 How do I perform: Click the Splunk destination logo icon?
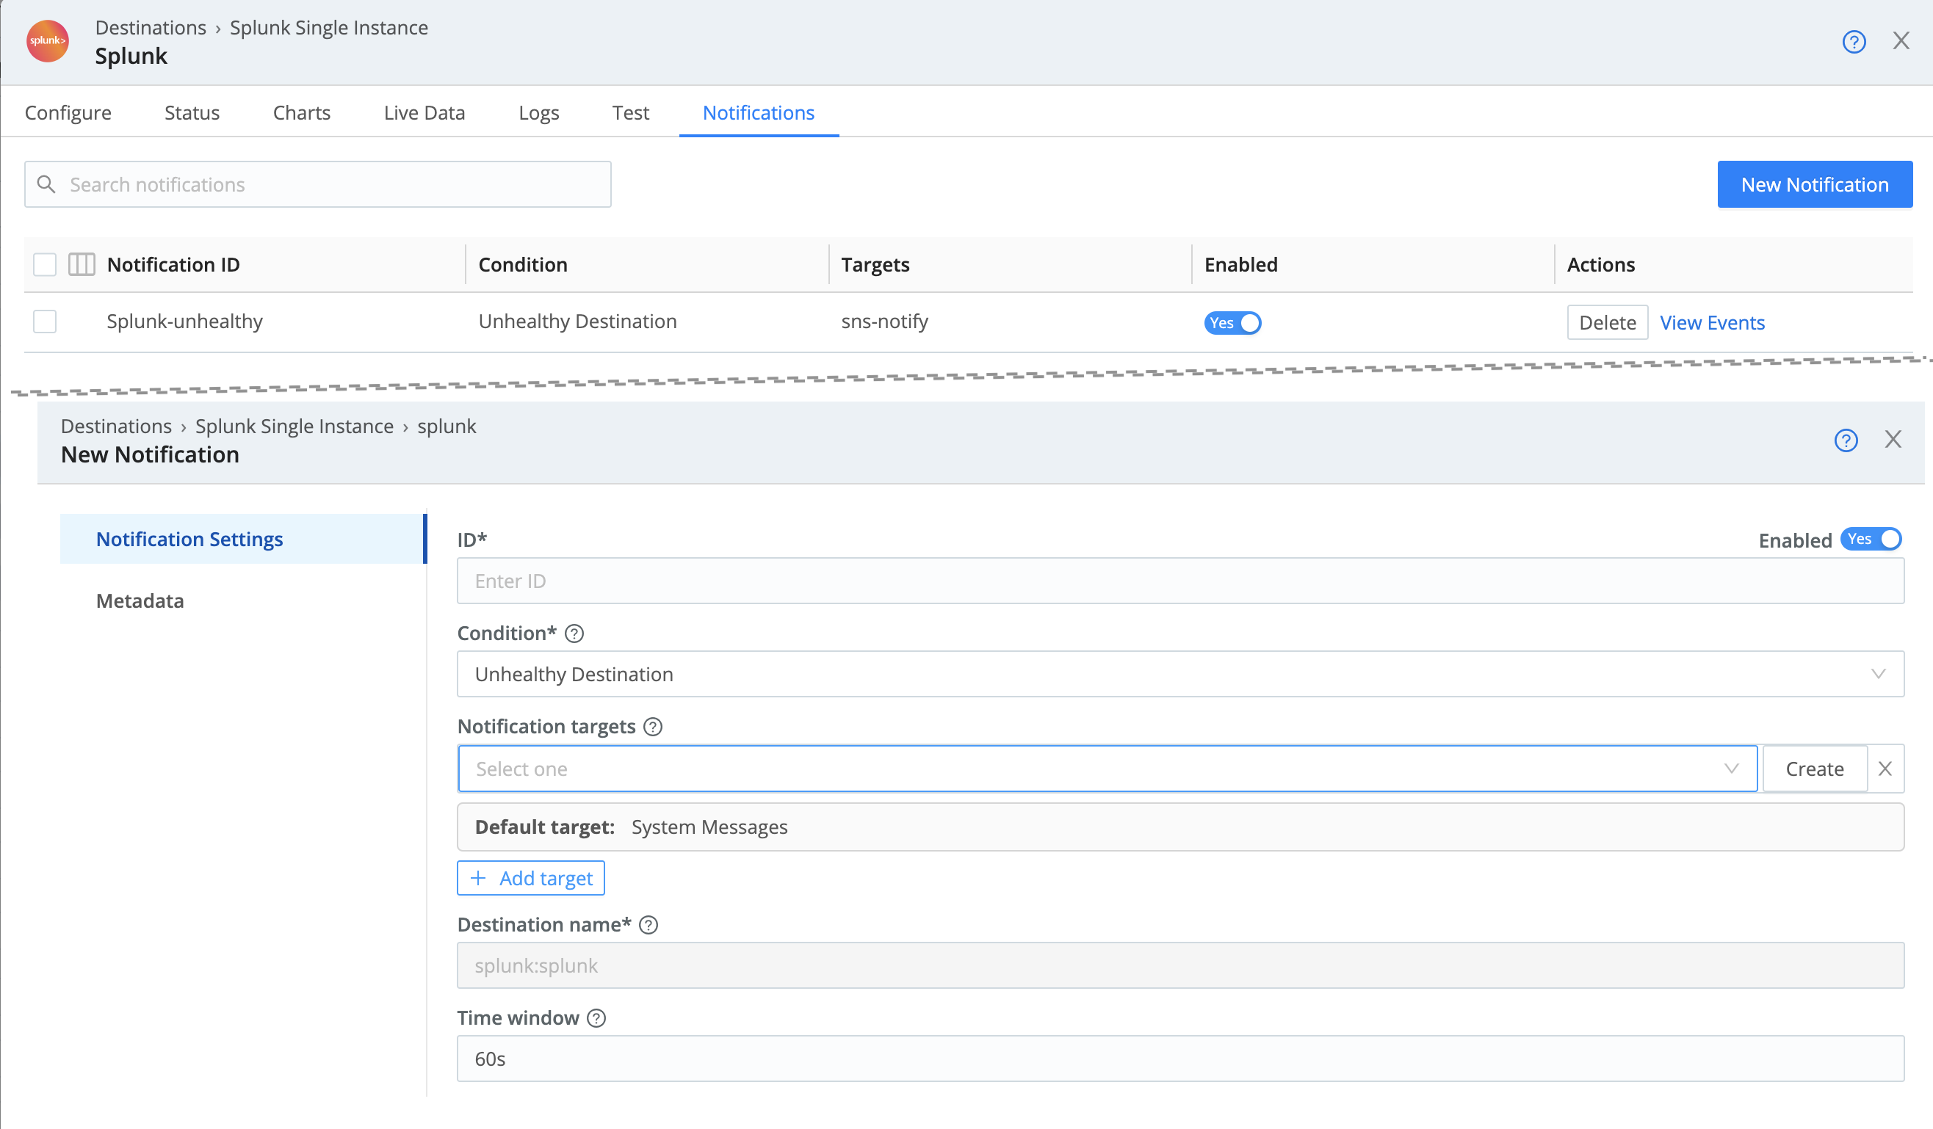pos(46,42)
